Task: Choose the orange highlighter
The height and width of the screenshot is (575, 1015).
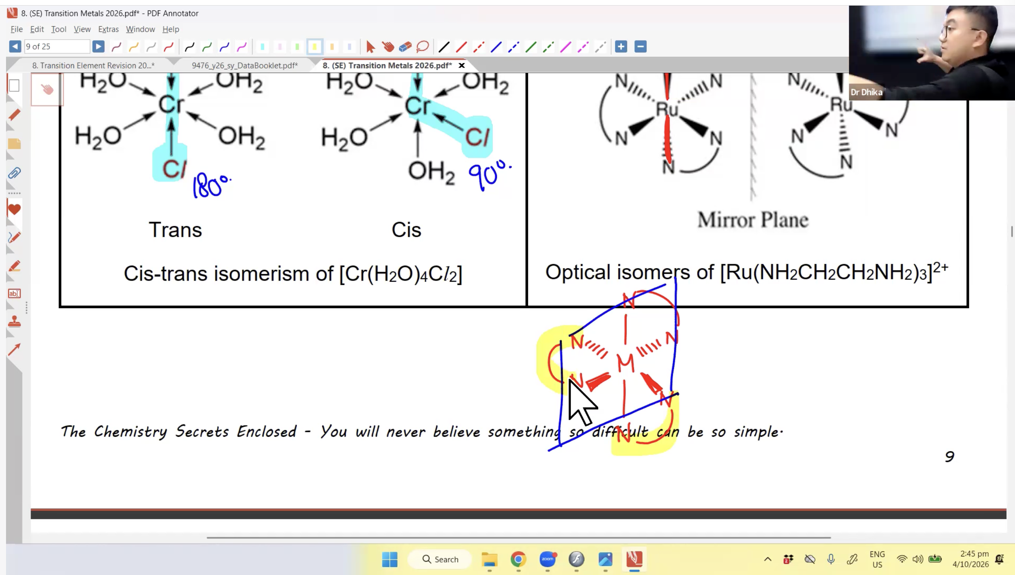Action: (x=332, y=46)
